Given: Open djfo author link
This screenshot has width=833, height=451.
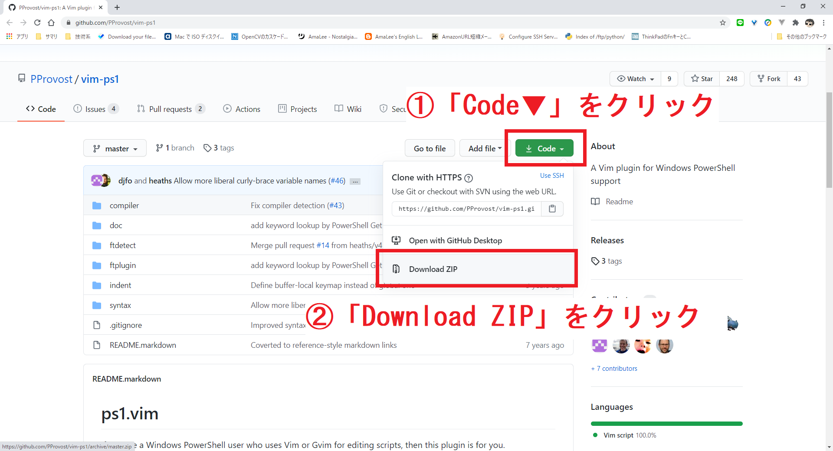Looking at the screenshot, I should point(125,181).
